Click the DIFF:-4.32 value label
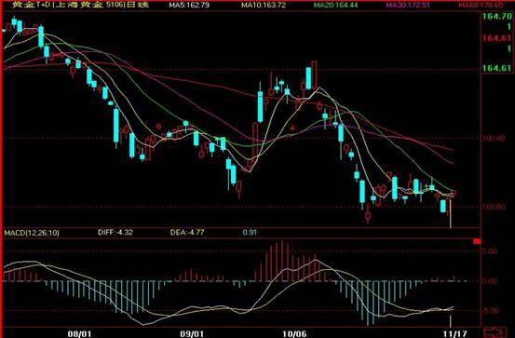515x338 pixels. (x=115, y=233)
